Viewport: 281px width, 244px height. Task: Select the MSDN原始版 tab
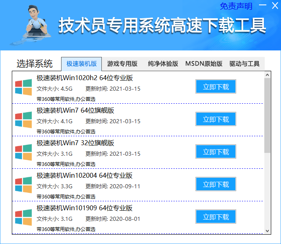204,64
